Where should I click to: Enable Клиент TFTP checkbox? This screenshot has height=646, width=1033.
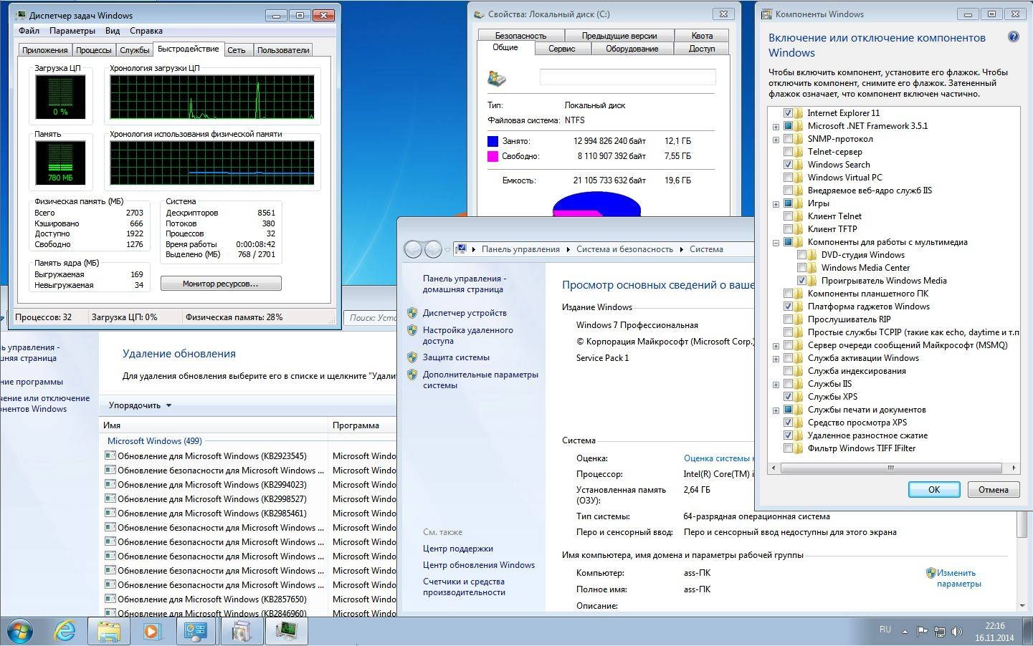click(788, 229)
